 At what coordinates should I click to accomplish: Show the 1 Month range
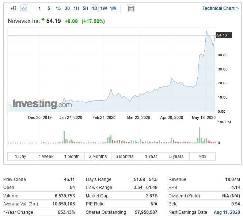tap(72, 157)
